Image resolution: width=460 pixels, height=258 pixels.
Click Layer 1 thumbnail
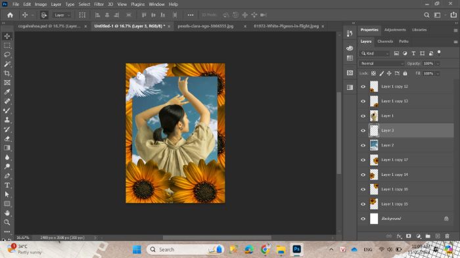pyautogui.click(x=374, y=116)
